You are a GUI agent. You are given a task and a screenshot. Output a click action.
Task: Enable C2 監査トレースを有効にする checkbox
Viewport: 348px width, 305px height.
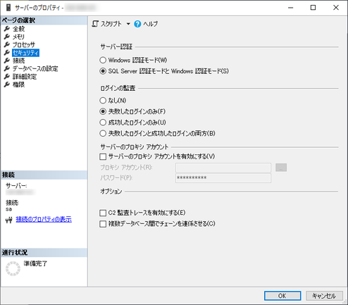[x=103, y=213]
